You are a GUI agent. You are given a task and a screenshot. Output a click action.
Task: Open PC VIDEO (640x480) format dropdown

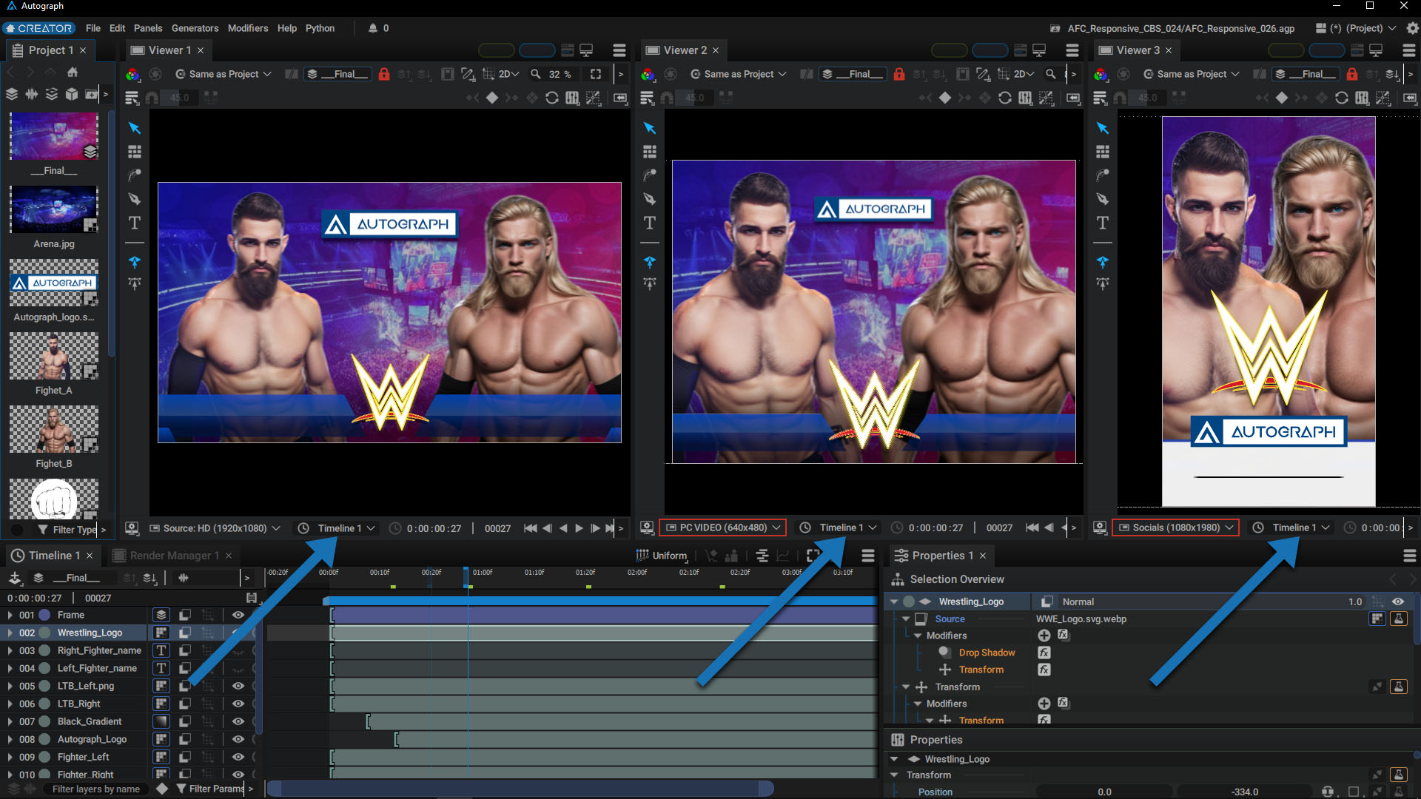click(723, 527)
